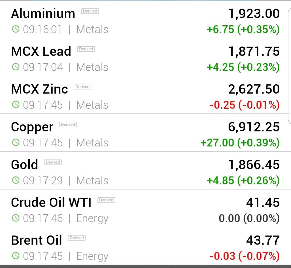Screen dimensions: 291x268
Task: Tap Brent Oil's -0.03 (-0.07%) change
Action: click(x=244, y=256)
